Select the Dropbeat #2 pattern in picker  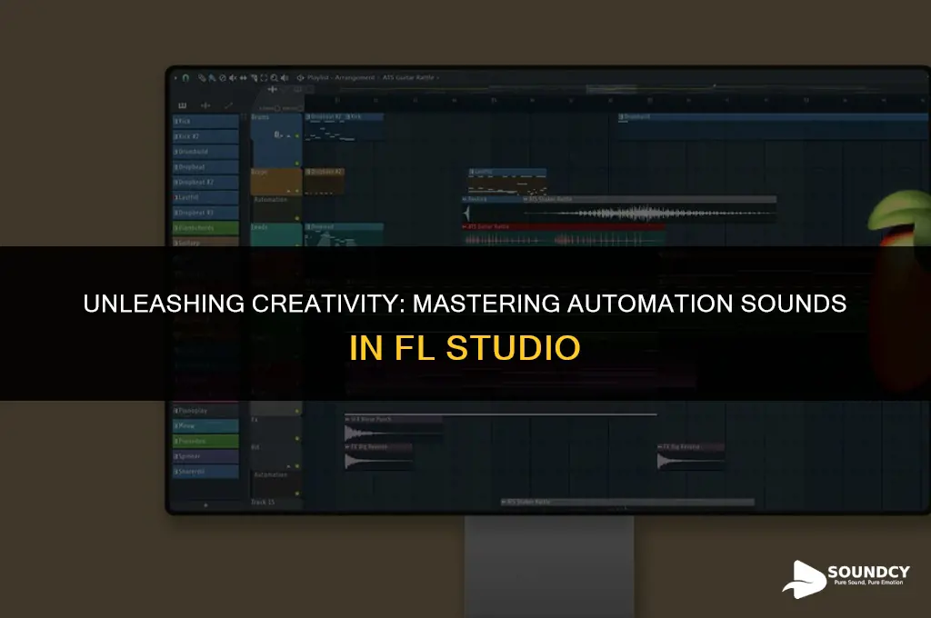point(205,183)
